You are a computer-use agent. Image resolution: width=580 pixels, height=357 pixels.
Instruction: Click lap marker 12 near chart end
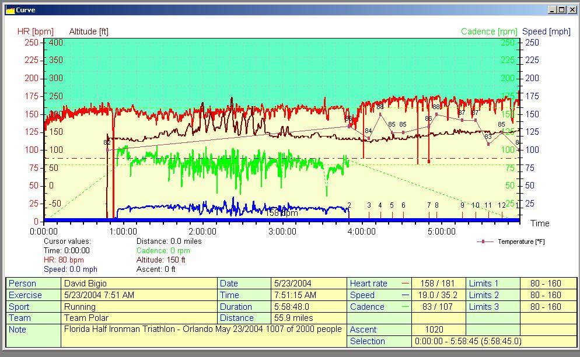tap(502, 206)
